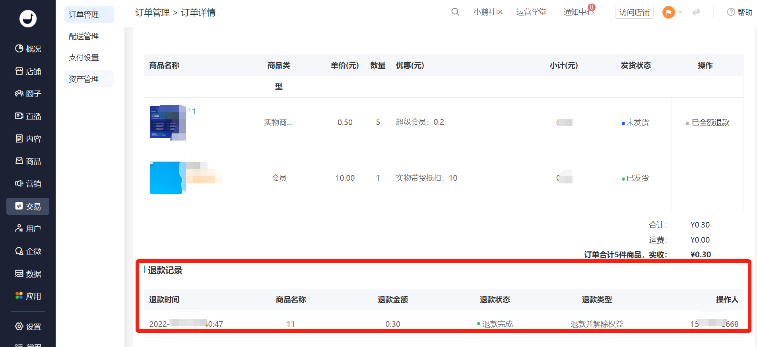757x347 pixels.
Task: Click the 访问店铺 button
Action: point(634,12)
